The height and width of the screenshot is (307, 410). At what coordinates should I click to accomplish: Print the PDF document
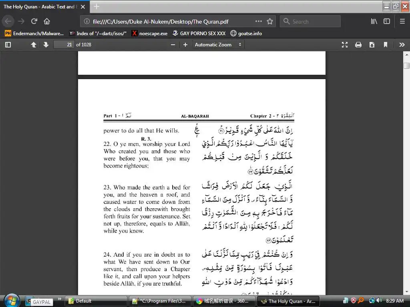(358, 45)
